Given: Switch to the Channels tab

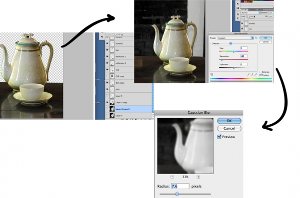Looking at the screenshot, I should pos(252,9).
